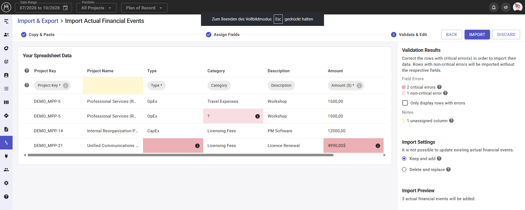
Task: Open the 'Amount ($) *' field assignment chip
Action: coord(346,85)
